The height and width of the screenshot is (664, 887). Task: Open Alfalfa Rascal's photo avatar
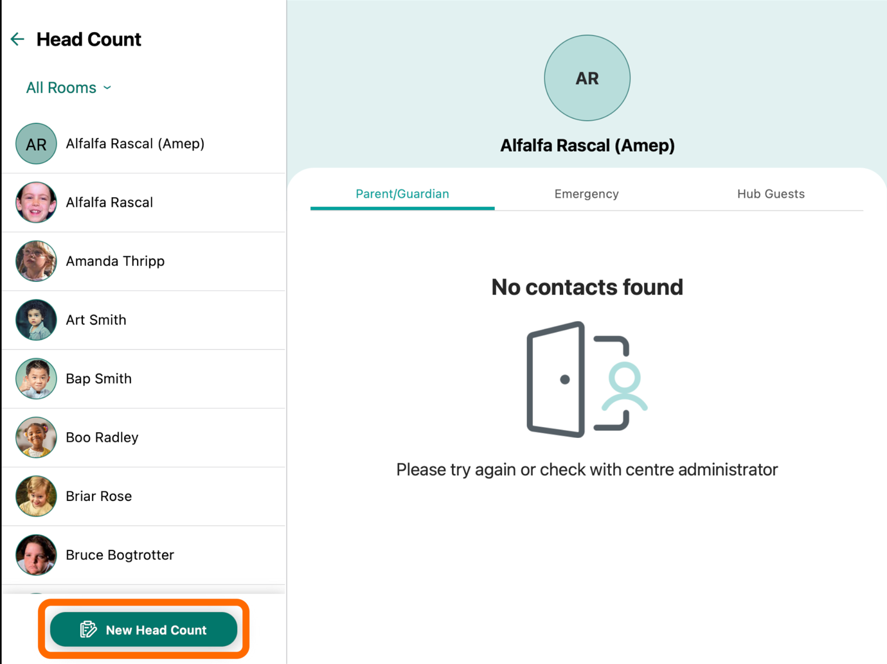36,202
